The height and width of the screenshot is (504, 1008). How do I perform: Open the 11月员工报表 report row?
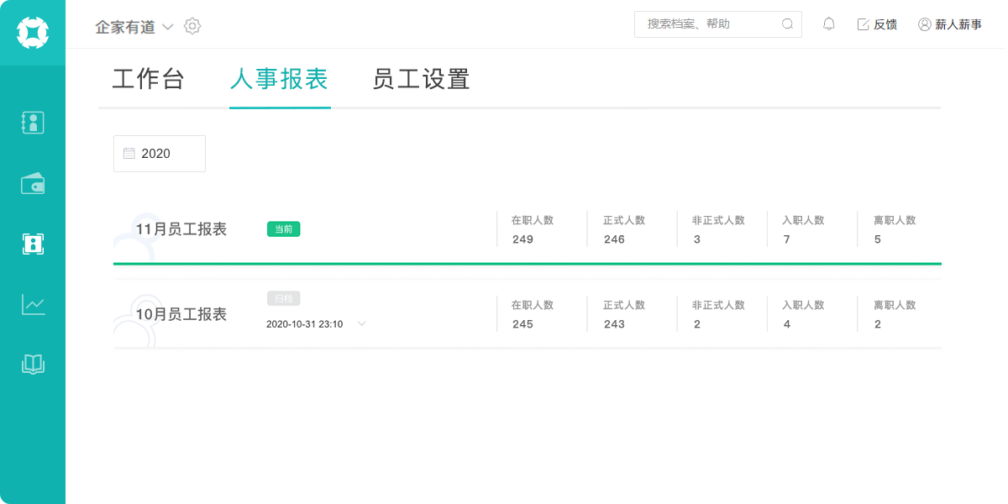(x=528, y=229)
